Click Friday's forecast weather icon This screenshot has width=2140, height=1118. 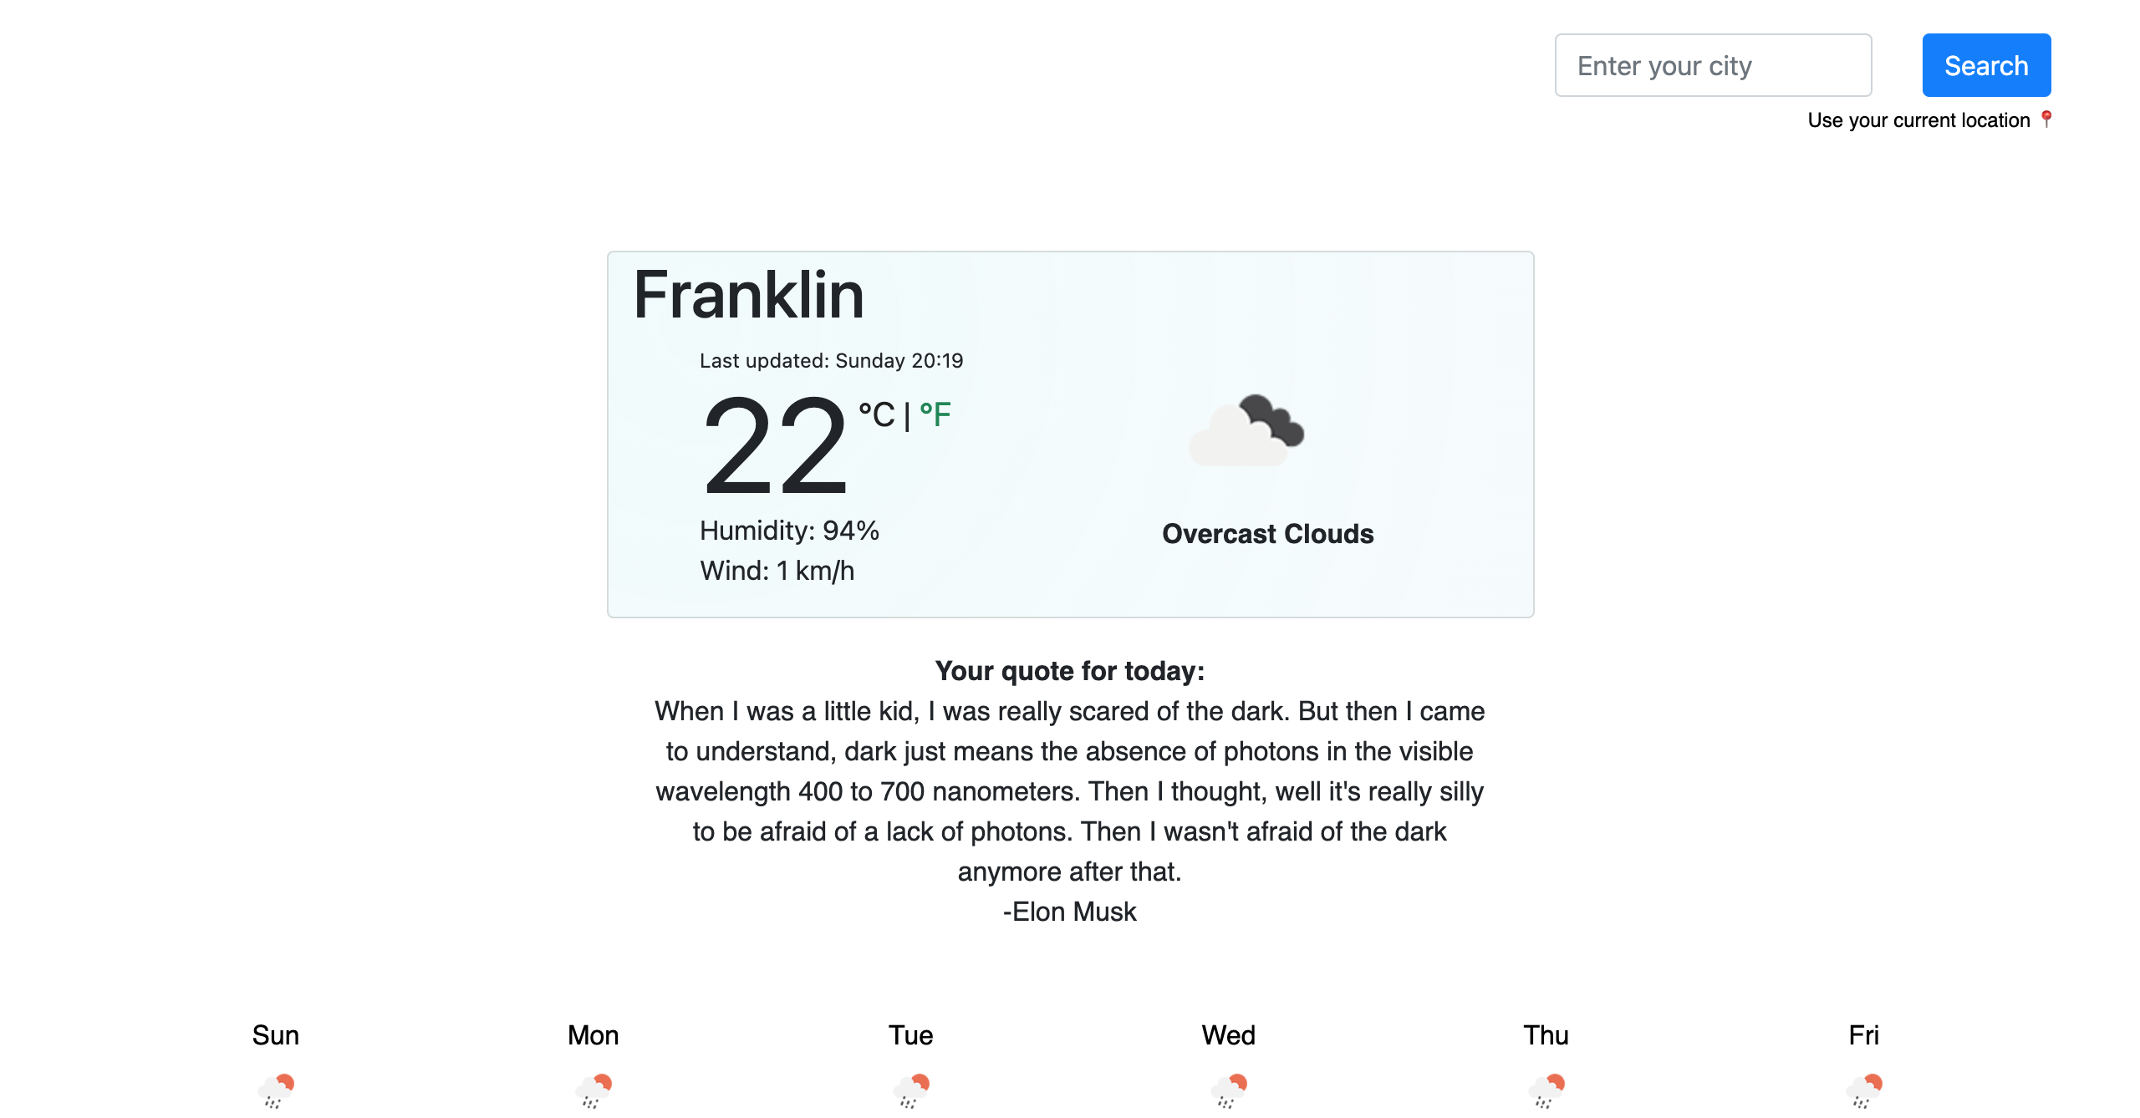click(1864, 1090)
